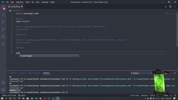The height and width of the screenshot is (100, 178).
Task: Place cursor on line 1 import statement
Action: point(27,13)
